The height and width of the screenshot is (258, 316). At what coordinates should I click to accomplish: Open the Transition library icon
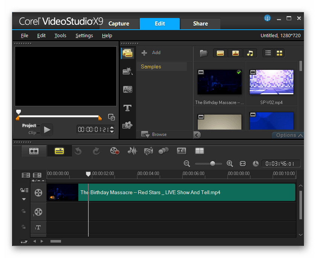127,89
